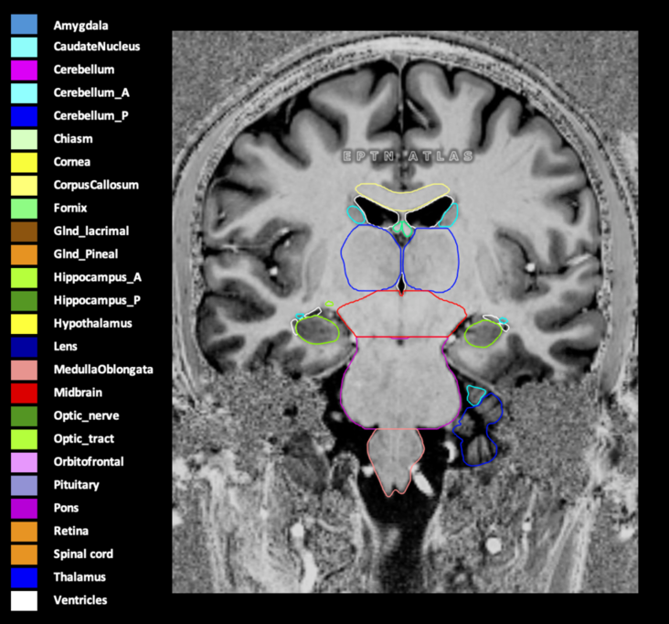Screen dimensions: 669x624
Task: Click the white Ventricles swatch
Action: [x=24, y=601]
